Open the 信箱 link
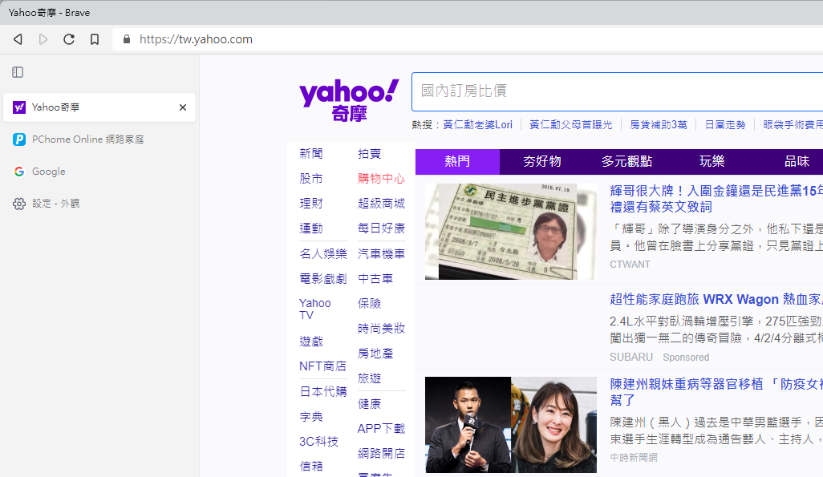823x477 pixels. pos(311,467)
